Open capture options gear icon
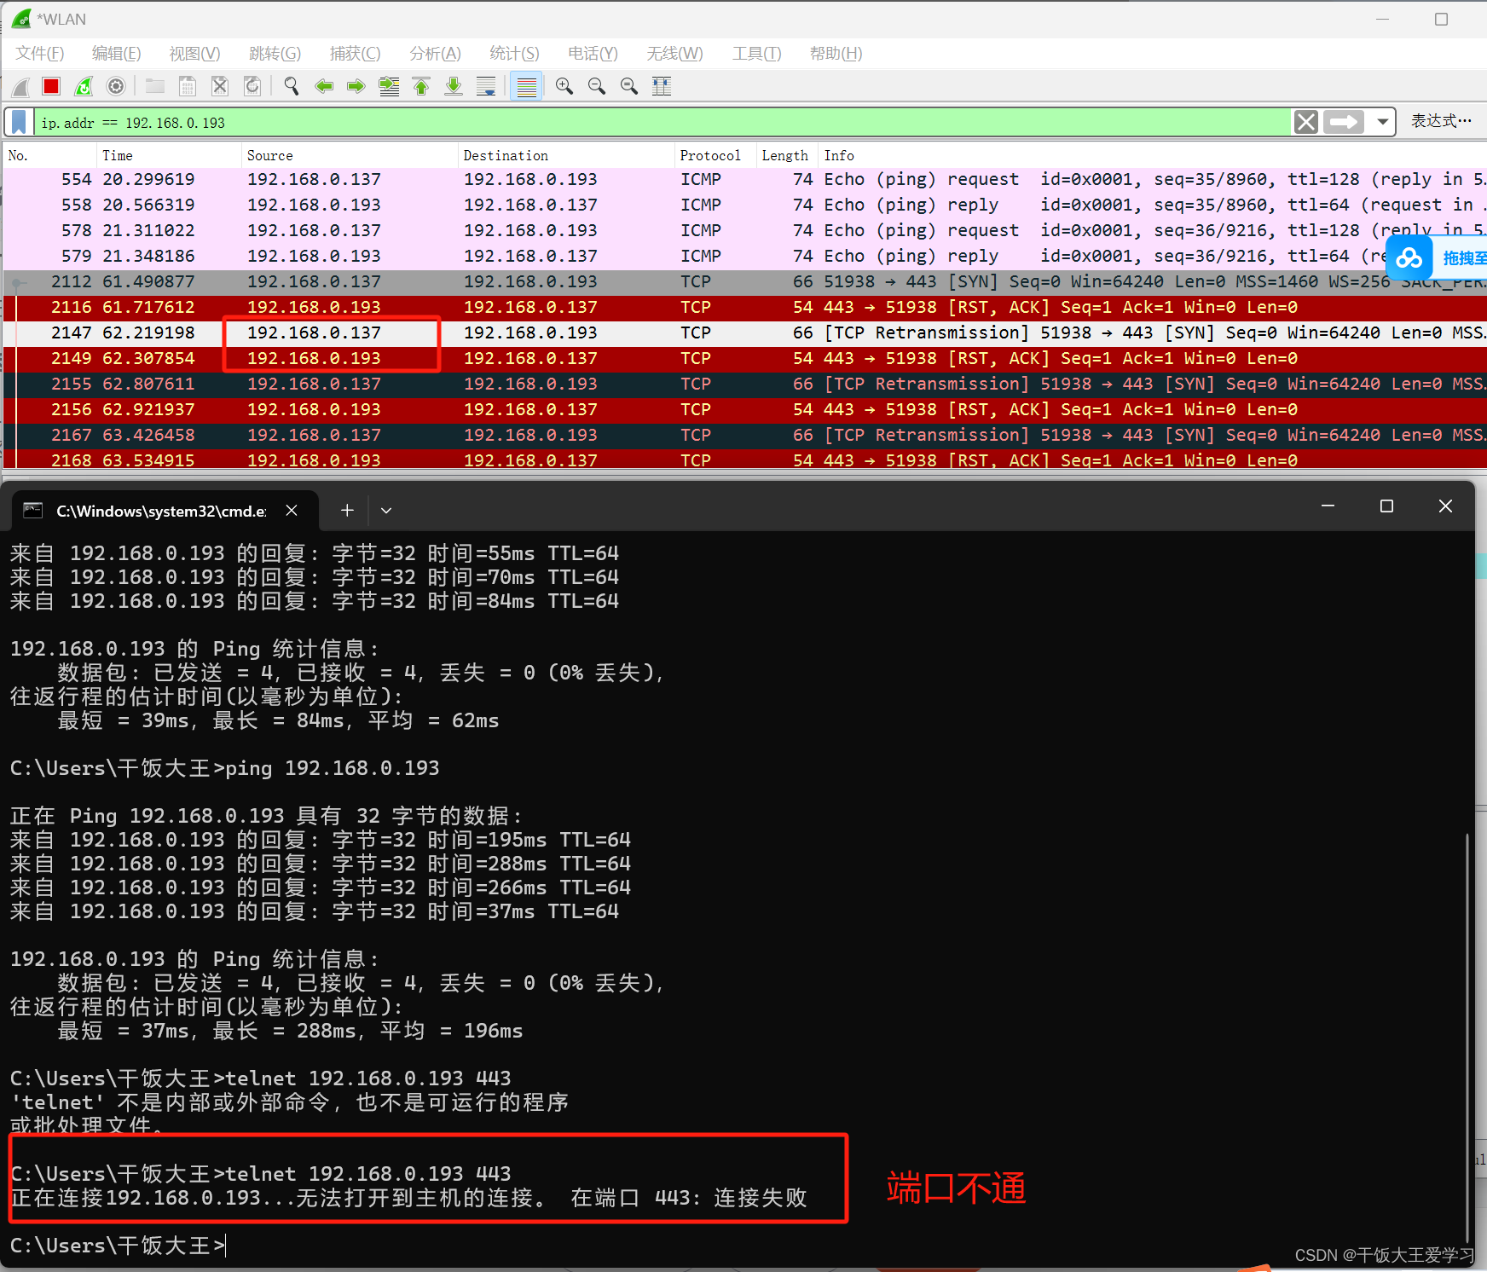The image size is (1487, 1272). pos(116,86)
